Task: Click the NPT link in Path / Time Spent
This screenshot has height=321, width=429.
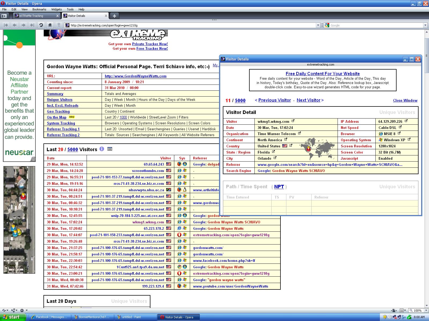Action: pyautogui.click(x=279, y=187)
